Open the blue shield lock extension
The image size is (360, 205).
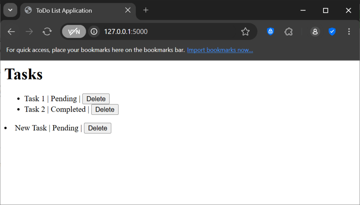pyautogui.click(x=270, y=31)
